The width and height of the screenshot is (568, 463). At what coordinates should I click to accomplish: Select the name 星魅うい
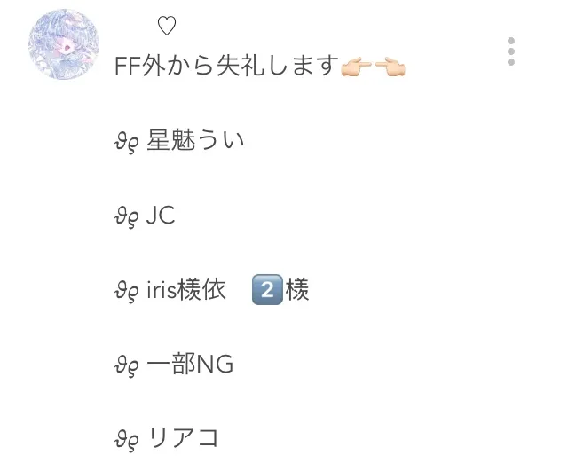click(x=195, y=140)
